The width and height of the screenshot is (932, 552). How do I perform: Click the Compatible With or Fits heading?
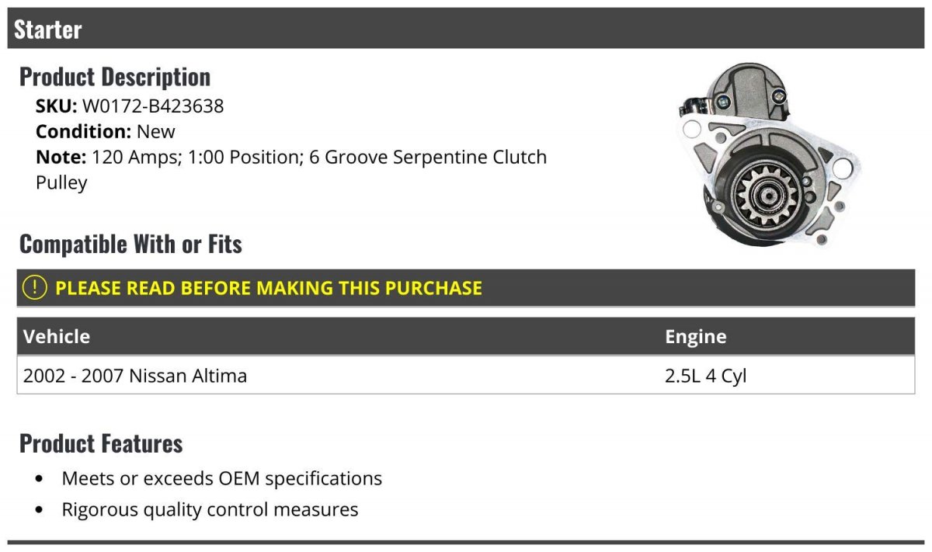(130, 244)
